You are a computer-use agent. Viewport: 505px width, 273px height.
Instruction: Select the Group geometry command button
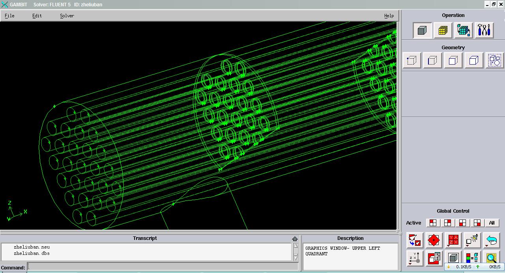click(x=494, y=61)
